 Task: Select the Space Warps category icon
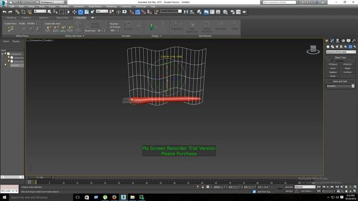point(350,47)
